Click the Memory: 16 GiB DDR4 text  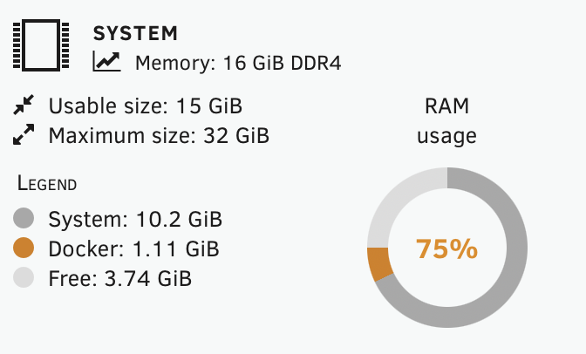238,63
